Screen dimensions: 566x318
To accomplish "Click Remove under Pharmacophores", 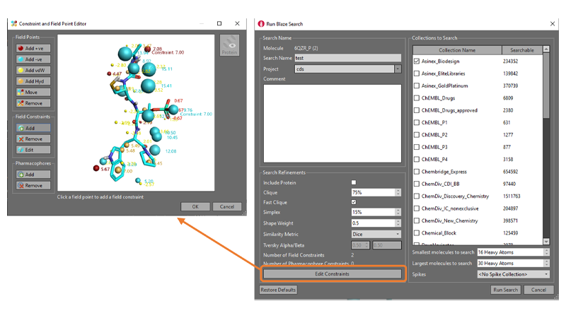I will click(33, 185).
